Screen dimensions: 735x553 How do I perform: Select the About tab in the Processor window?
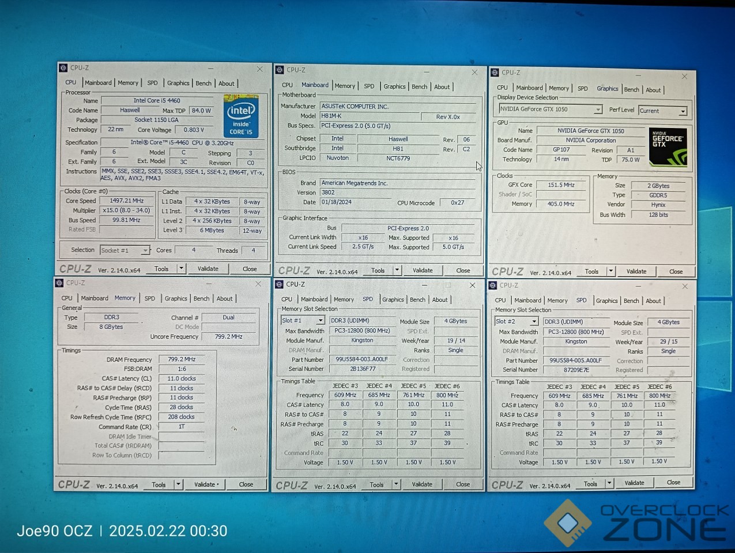pyautogui.click(x=227, y=84)
